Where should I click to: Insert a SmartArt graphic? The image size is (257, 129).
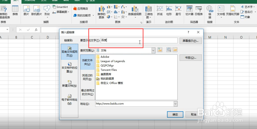60,7
